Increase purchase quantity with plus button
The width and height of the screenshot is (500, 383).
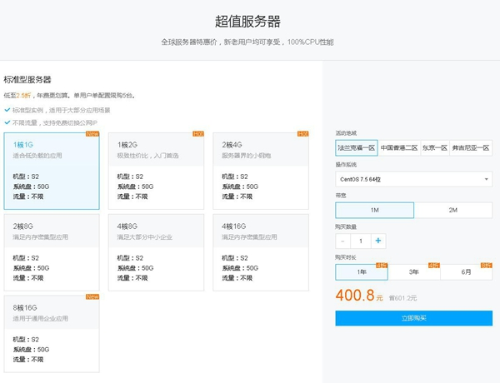(x=378, y=241)
